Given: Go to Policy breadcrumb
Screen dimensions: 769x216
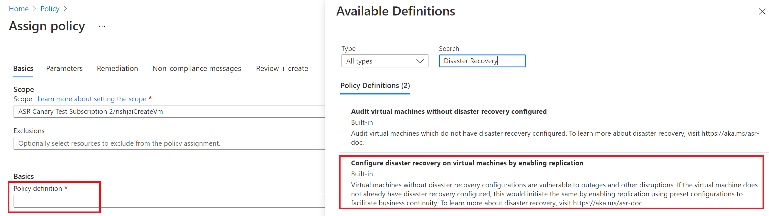Looking at the screenshot, I should point(50,9).
